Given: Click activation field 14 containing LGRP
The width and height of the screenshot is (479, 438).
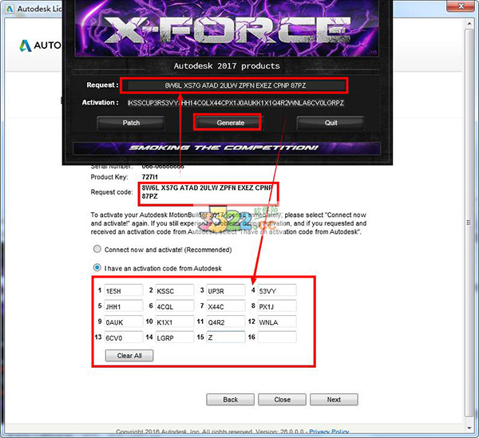Looking at the screenshot, I should click(x=174, y=337).
